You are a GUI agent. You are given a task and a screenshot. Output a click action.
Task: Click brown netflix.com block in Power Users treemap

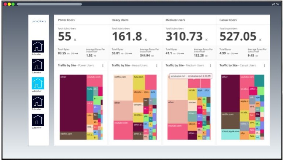(x=73, y=136)
